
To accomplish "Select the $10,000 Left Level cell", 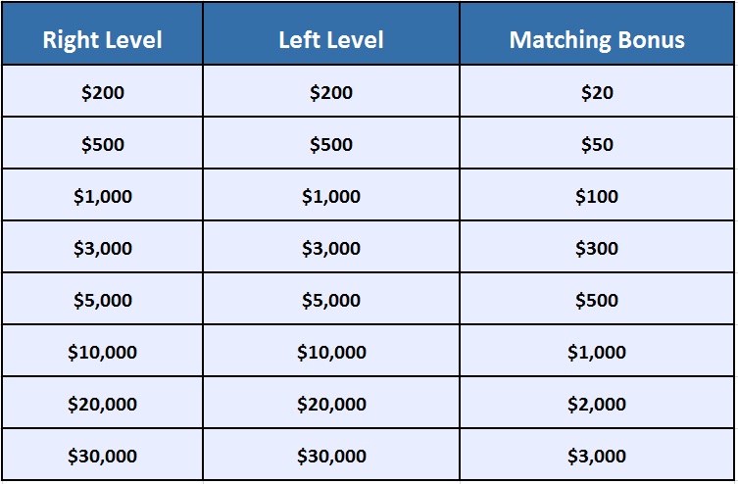I will (331, 350).
